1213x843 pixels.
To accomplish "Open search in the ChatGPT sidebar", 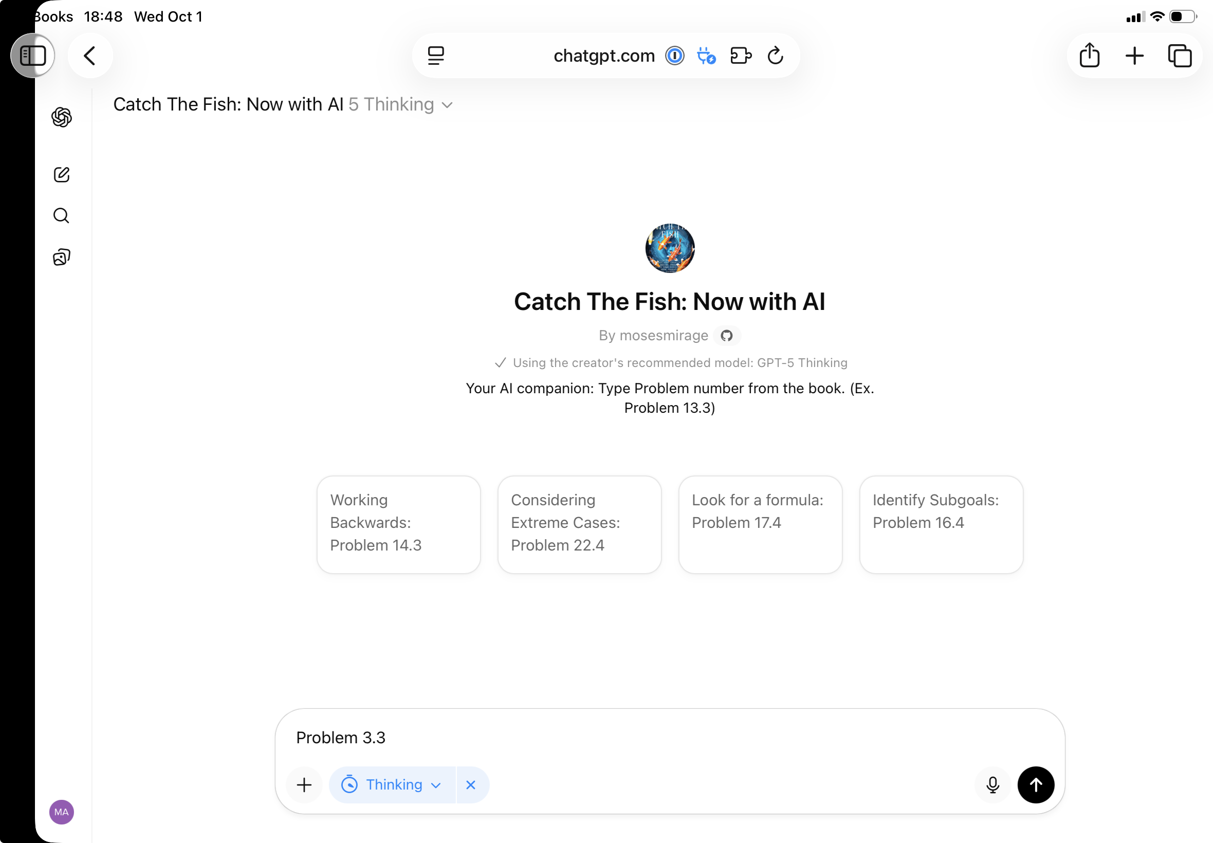I will pyautogui.click(x=61, y=215).
